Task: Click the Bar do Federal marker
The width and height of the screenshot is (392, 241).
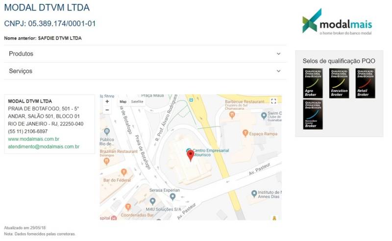Action: (x=124, y=172)
